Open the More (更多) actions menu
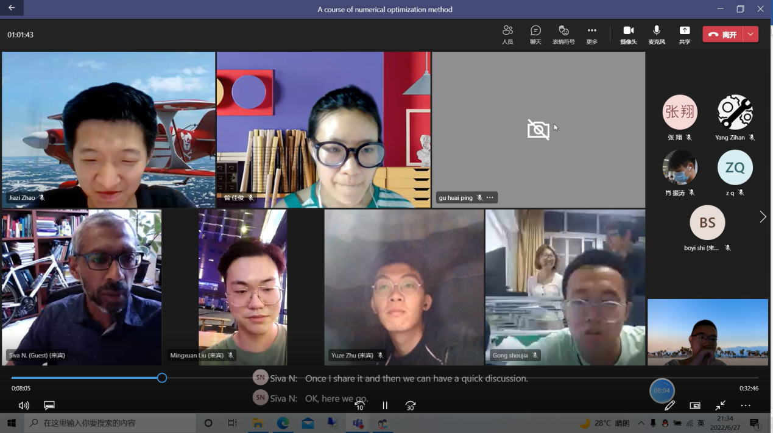 pos(591,35)
